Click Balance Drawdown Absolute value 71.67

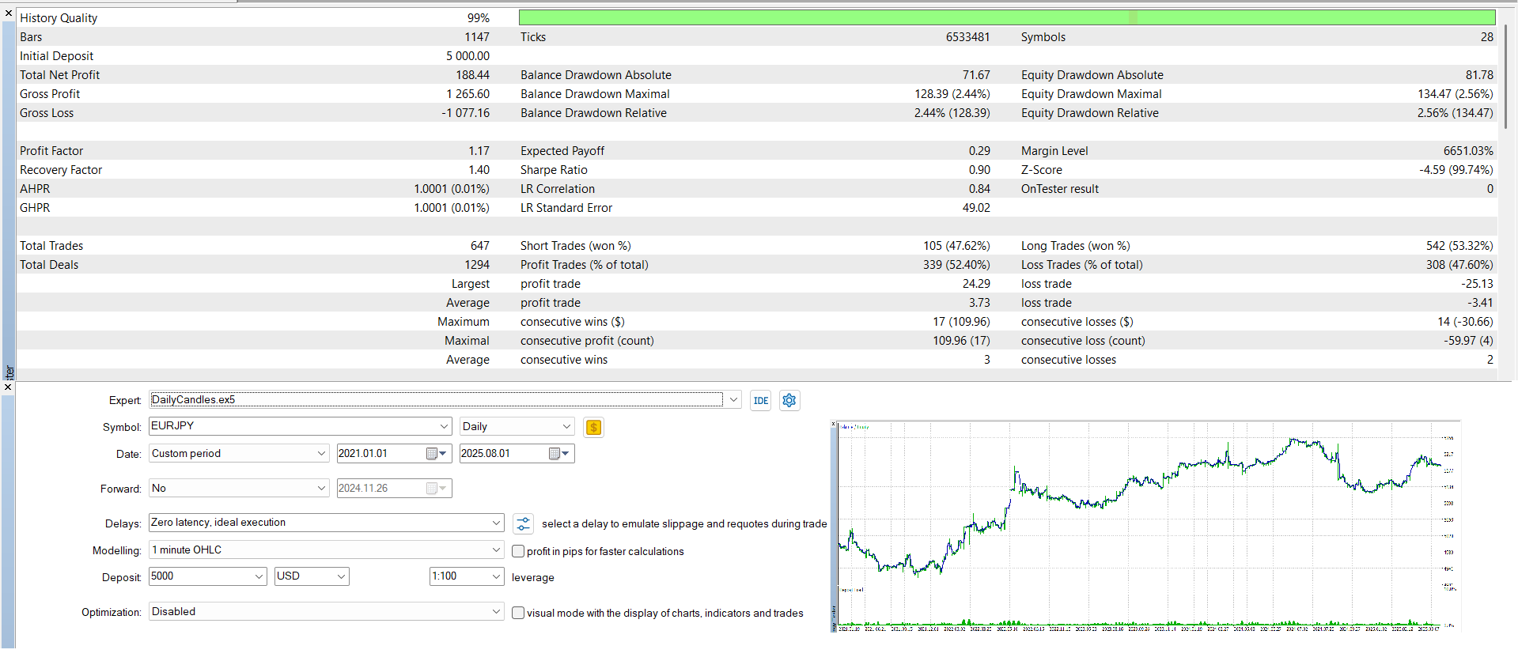[x=976, y=75]
